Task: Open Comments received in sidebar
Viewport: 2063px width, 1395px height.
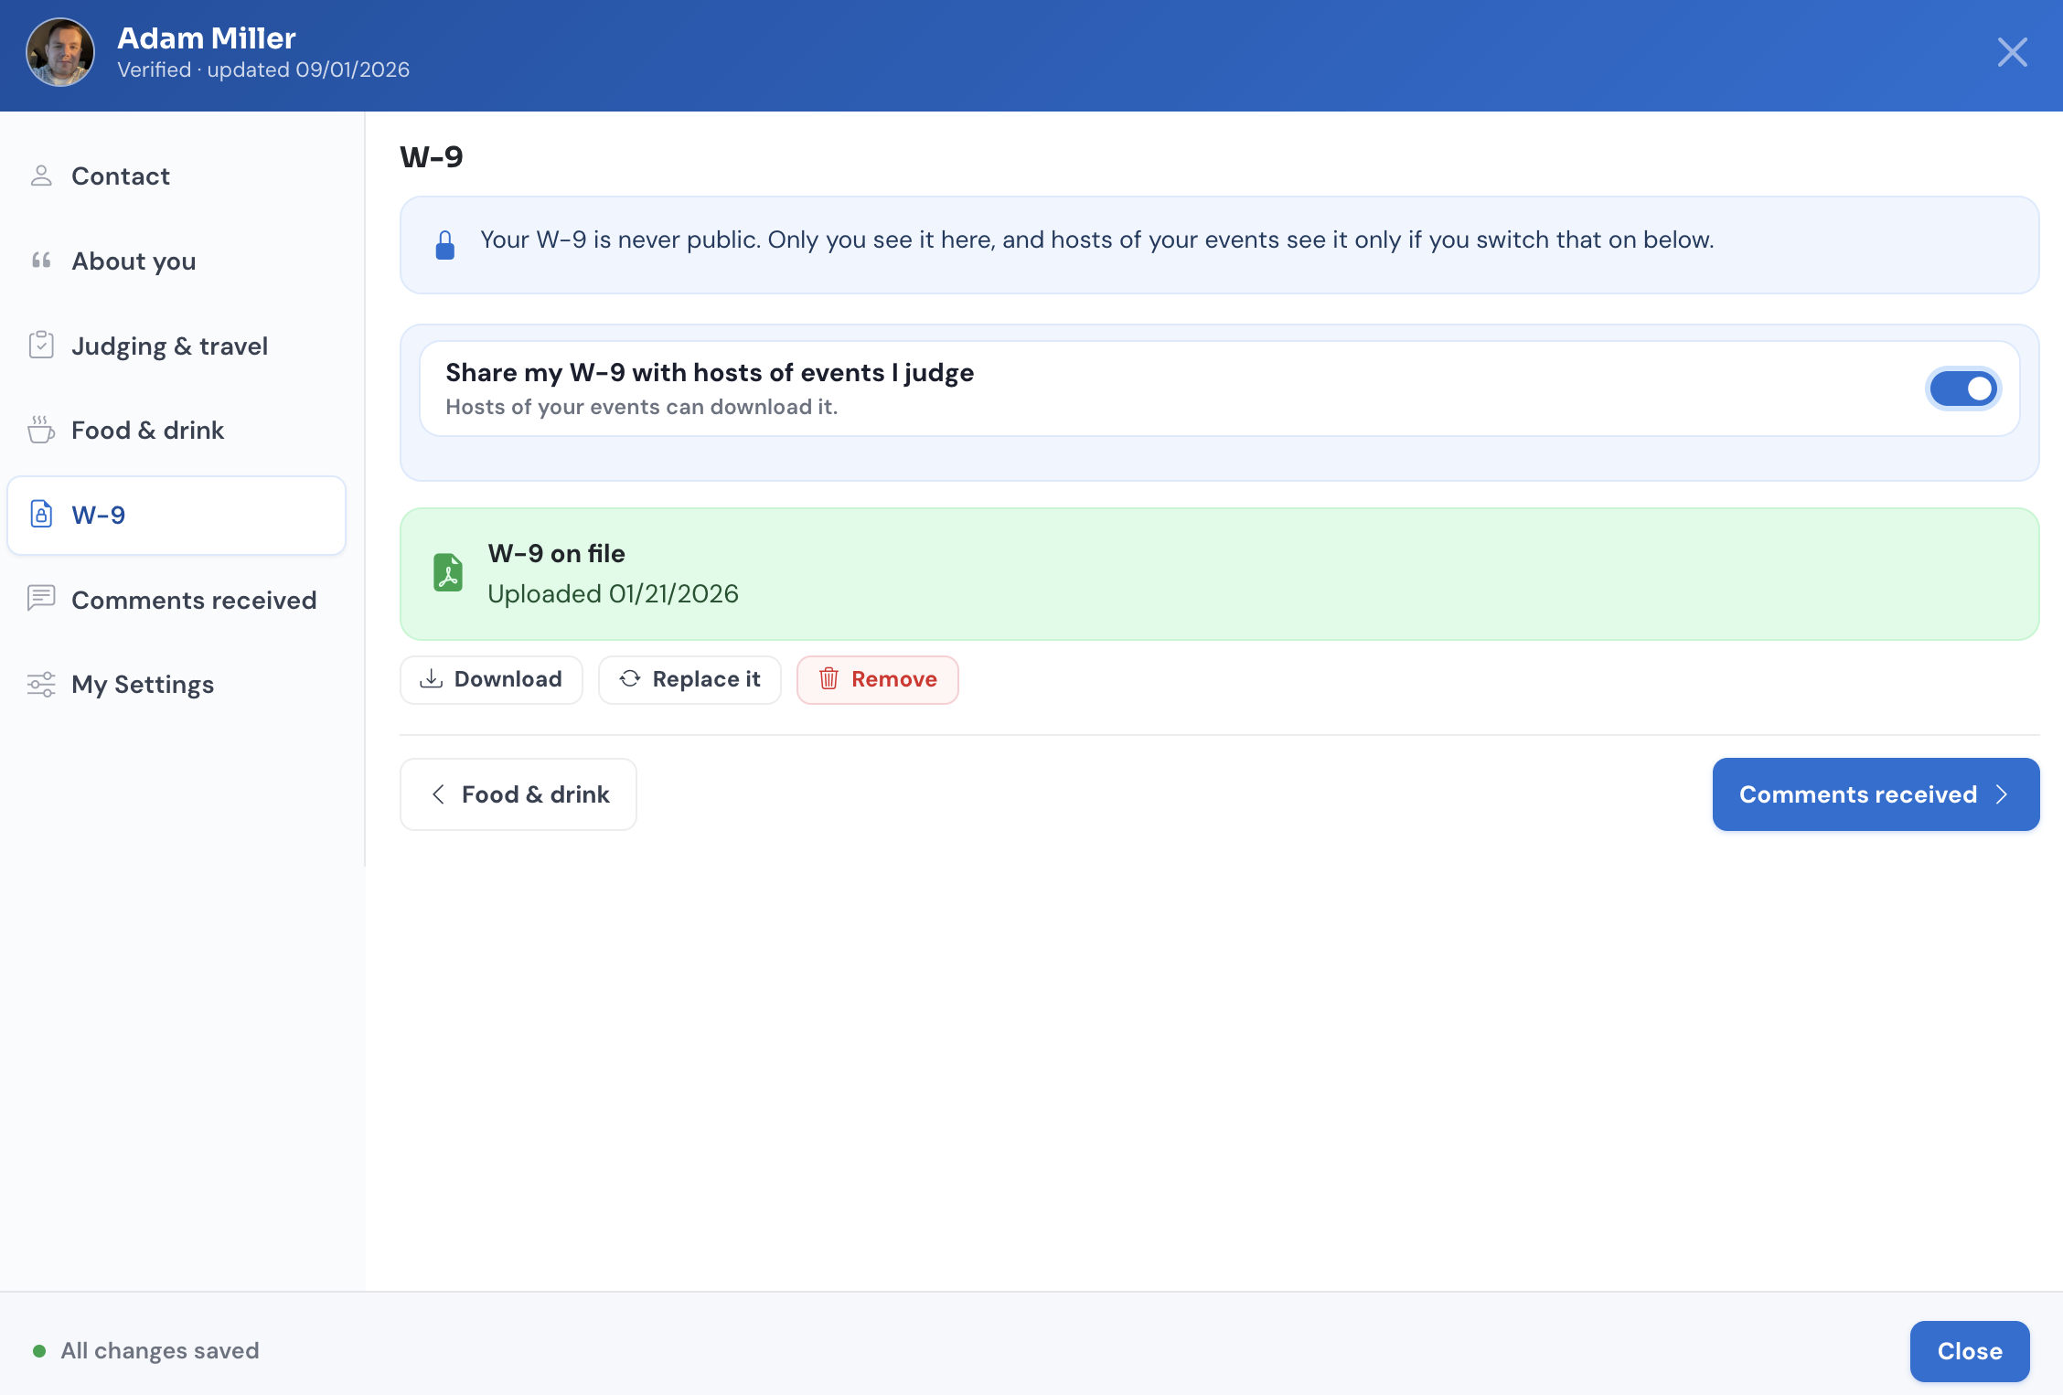Action: (x=176, y=600)
